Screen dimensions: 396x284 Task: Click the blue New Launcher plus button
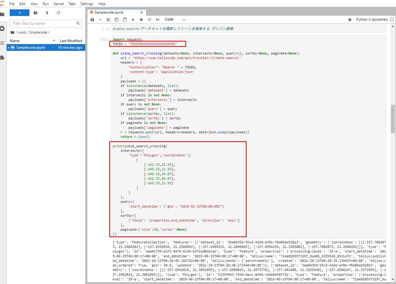click(19, 12)
